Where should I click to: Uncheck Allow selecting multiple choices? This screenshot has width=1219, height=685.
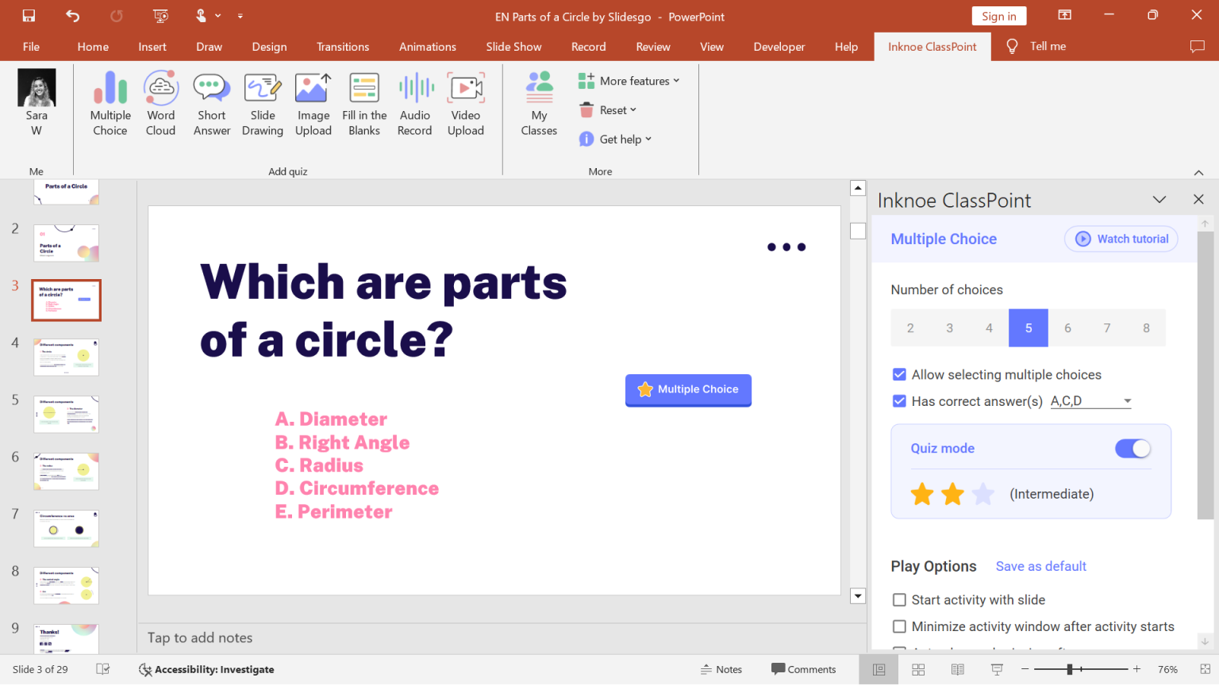[x=899, y=374]
